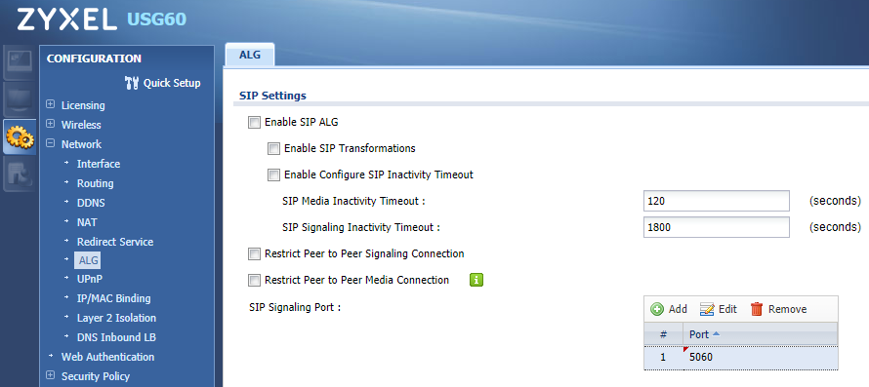Viewport: 869px width, 387px height.
Task: Sort table by Port column header
Action: point(760,334)
